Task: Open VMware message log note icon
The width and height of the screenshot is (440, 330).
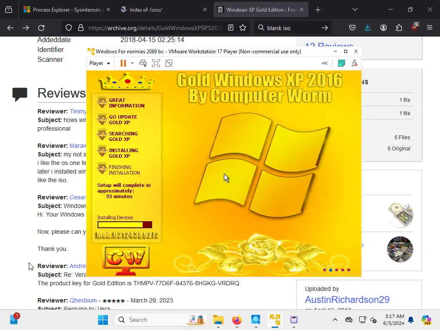Action: pyautogui.click(x=342, y=63)
